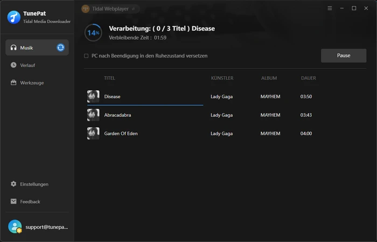377x242 pixels.
Task: Click the gear icon beside Einstellungen
Action: [13, 184]
